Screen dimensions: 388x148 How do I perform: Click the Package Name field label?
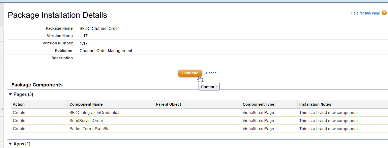pyautogui.click(x=59, y=28)
